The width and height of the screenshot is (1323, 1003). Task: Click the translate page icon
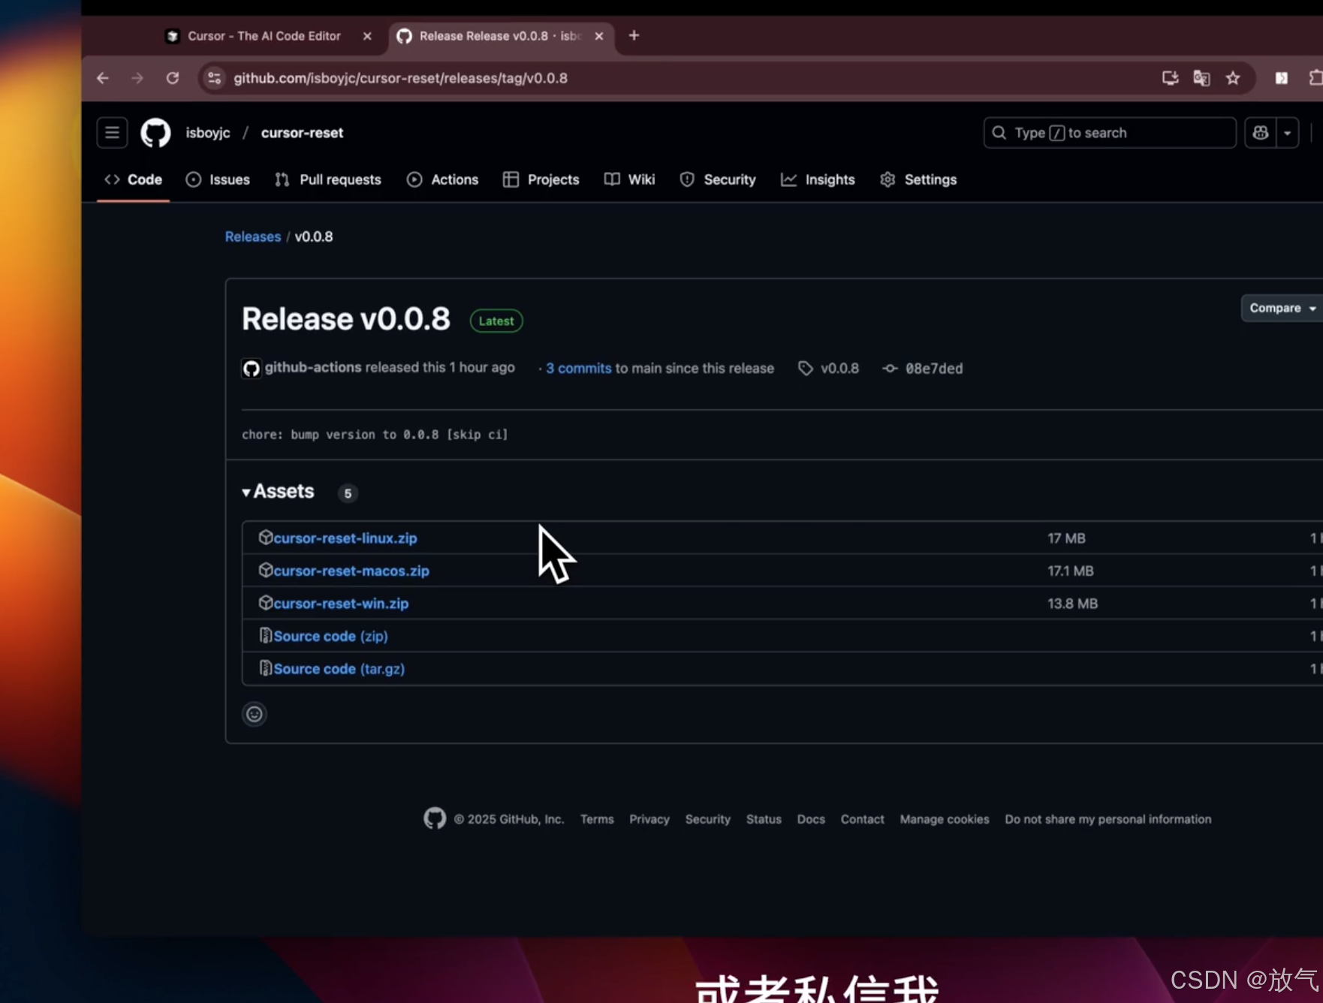[1201, 78]
